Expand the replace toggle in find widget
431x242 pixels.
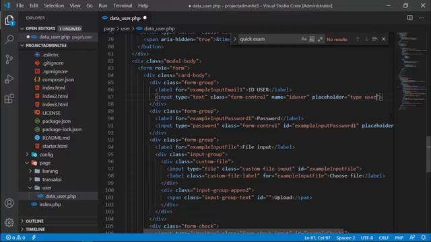235,39
